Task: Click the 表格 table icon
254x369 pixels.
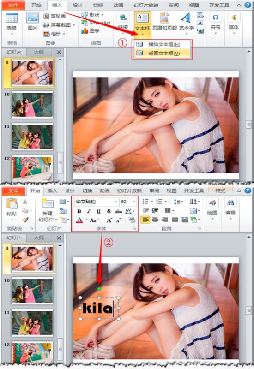Action: (x=12, y=18)
